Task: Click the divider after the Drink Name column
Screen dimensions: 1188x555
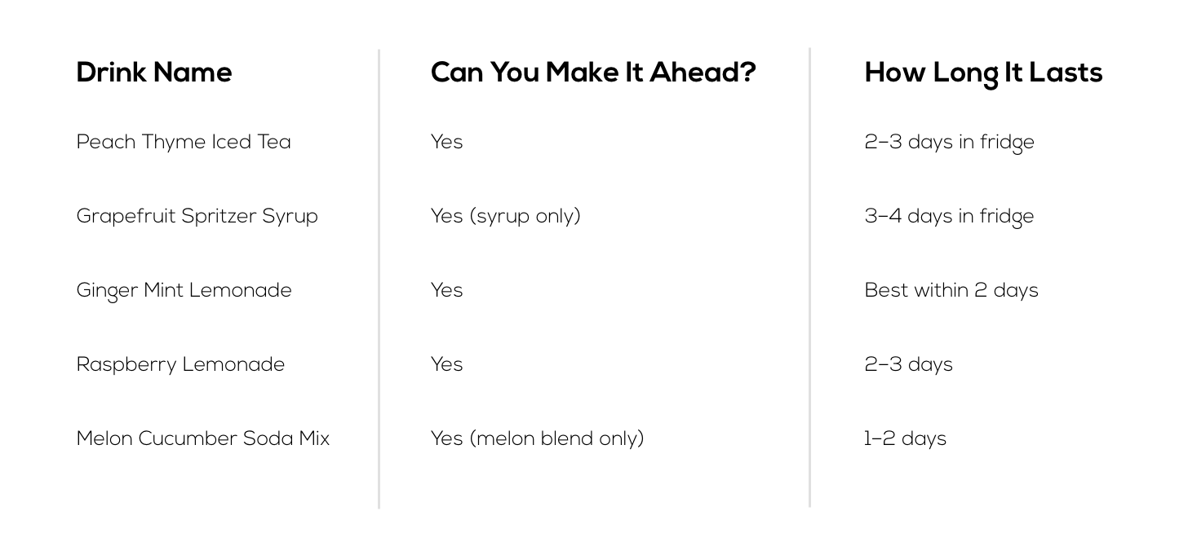Action: [x=379, y=279]
